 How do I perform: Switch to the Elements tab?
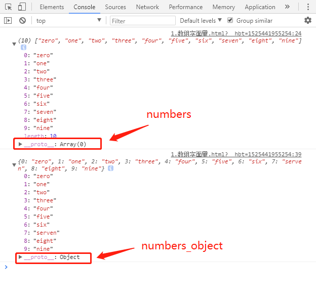[x=52, y=7]
